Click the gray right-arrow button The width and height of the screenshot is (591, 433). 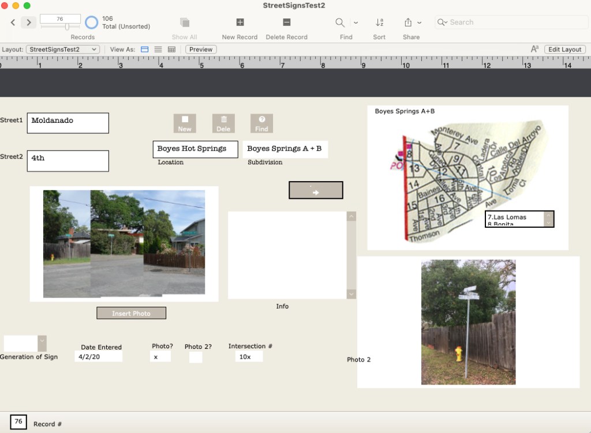click(316, 190)
